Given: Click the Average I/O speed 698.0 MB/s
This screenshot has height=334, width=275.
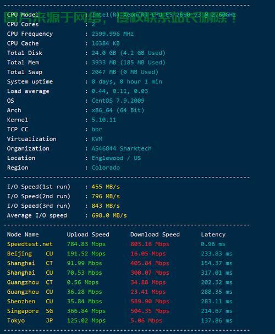Looking at the screenshot, I should 109,215.
